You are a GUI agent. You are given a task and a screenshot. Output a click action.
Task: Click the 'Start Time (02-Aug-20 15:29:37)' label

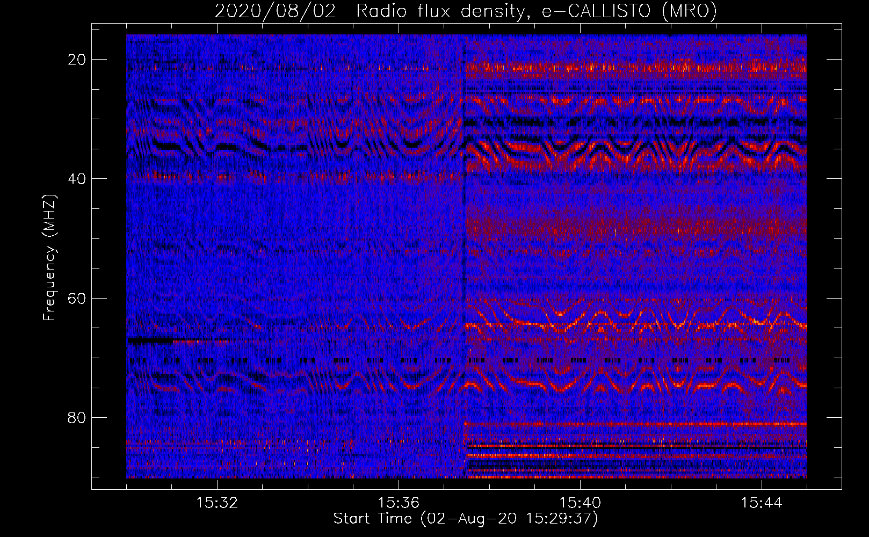click(x=466, y=519)
